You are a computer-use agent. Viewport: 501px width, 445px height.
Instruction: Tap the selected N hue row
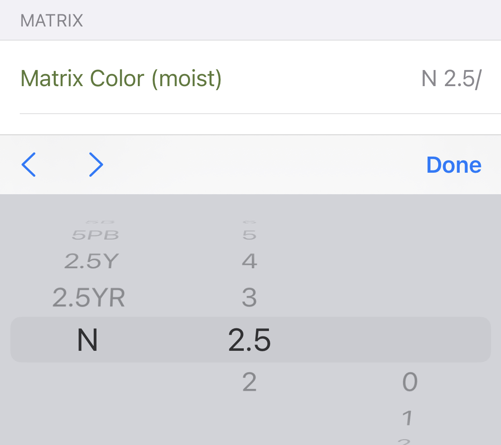click(x=88, y=340)
